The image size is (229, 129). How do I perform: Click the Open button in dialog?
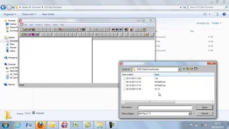(204, 107)
